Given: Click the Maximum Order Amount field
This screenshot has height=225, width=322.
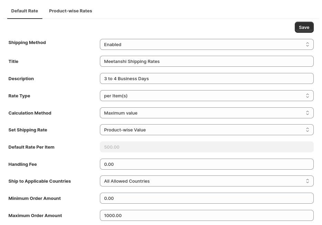Looking at the screenshot, I should (207, 216).
